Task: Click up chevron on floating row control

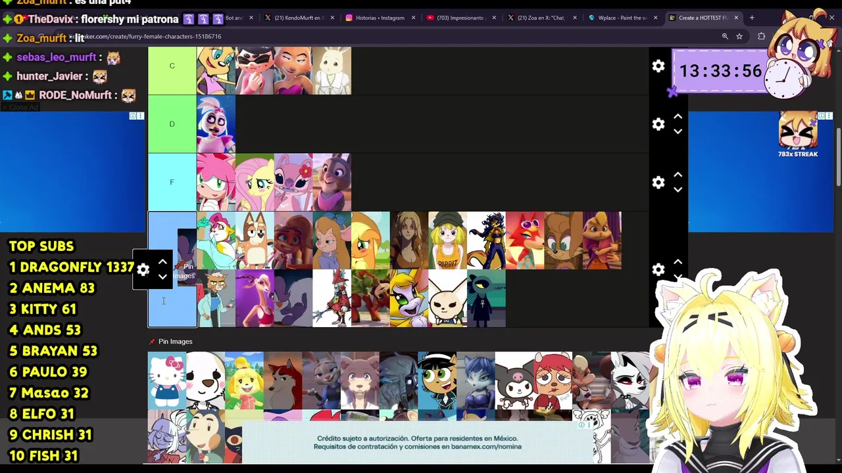Action: pyautogui.click(x=162, y=262)
